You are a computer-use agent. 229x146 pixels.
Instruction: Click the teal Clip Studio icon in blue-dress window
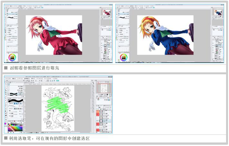click(154, 8)
